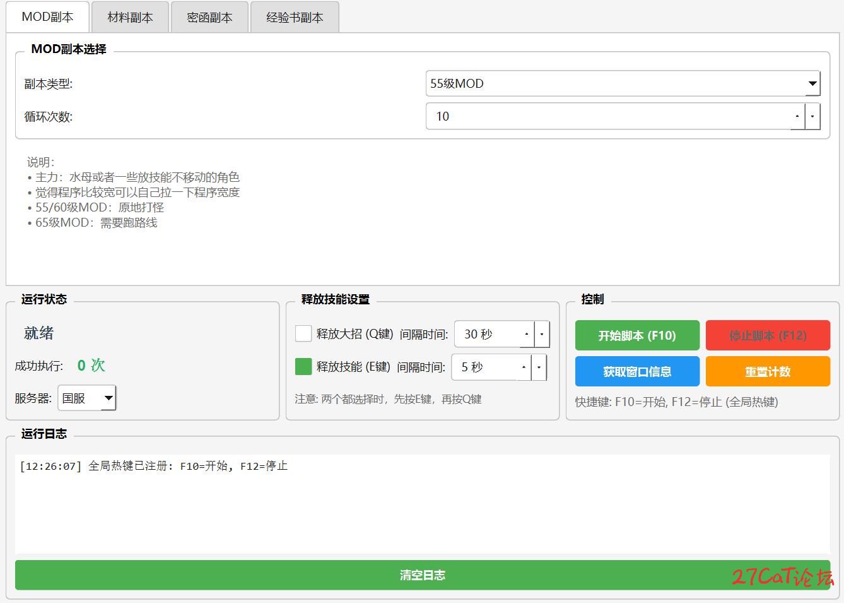Clear the log with 清空日志 button

[x=422, y=575]
